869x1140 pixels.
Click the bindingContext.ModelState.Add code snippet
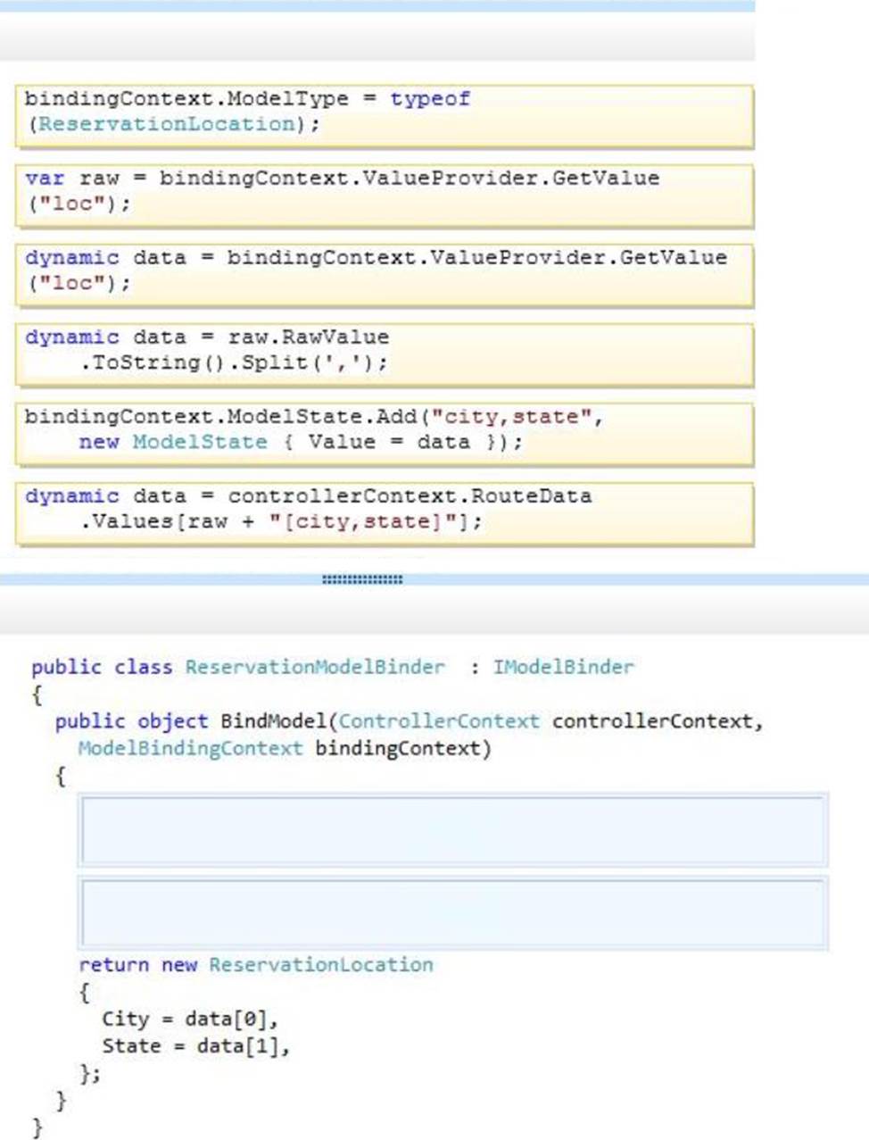coord(384,431)
